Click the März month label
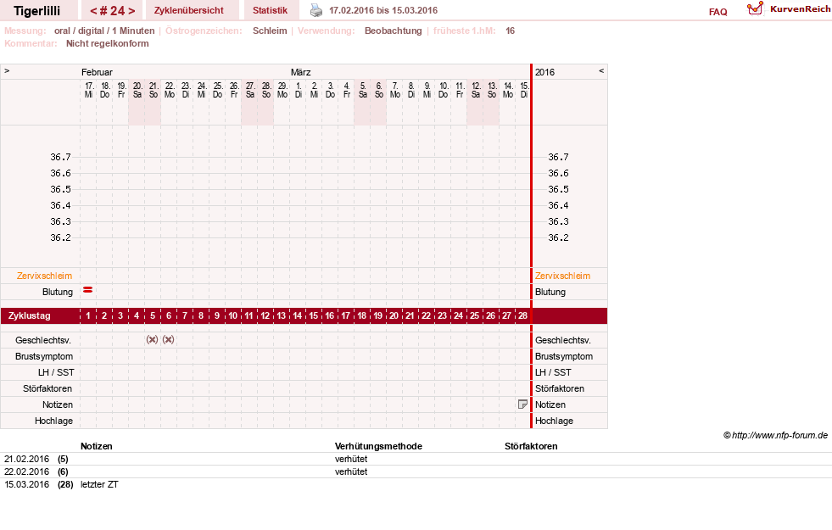The image size is (832, 530). [x=301, y=72]
